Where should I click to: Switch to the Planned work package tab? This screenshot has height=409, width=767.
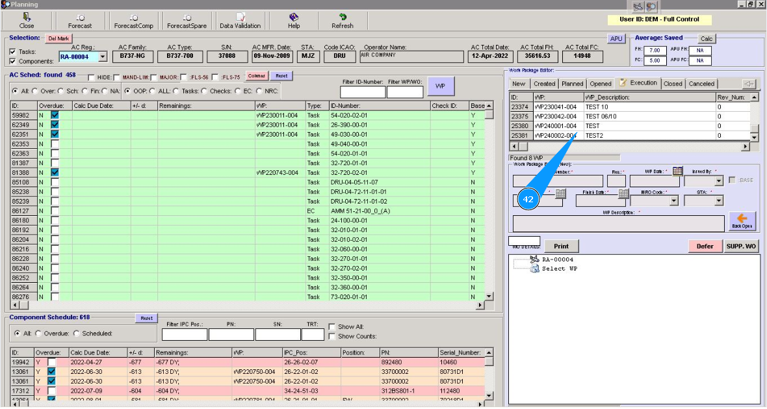pos(572,84)
